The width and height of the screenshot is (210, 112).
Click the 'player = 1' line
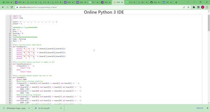coord(17,24)
